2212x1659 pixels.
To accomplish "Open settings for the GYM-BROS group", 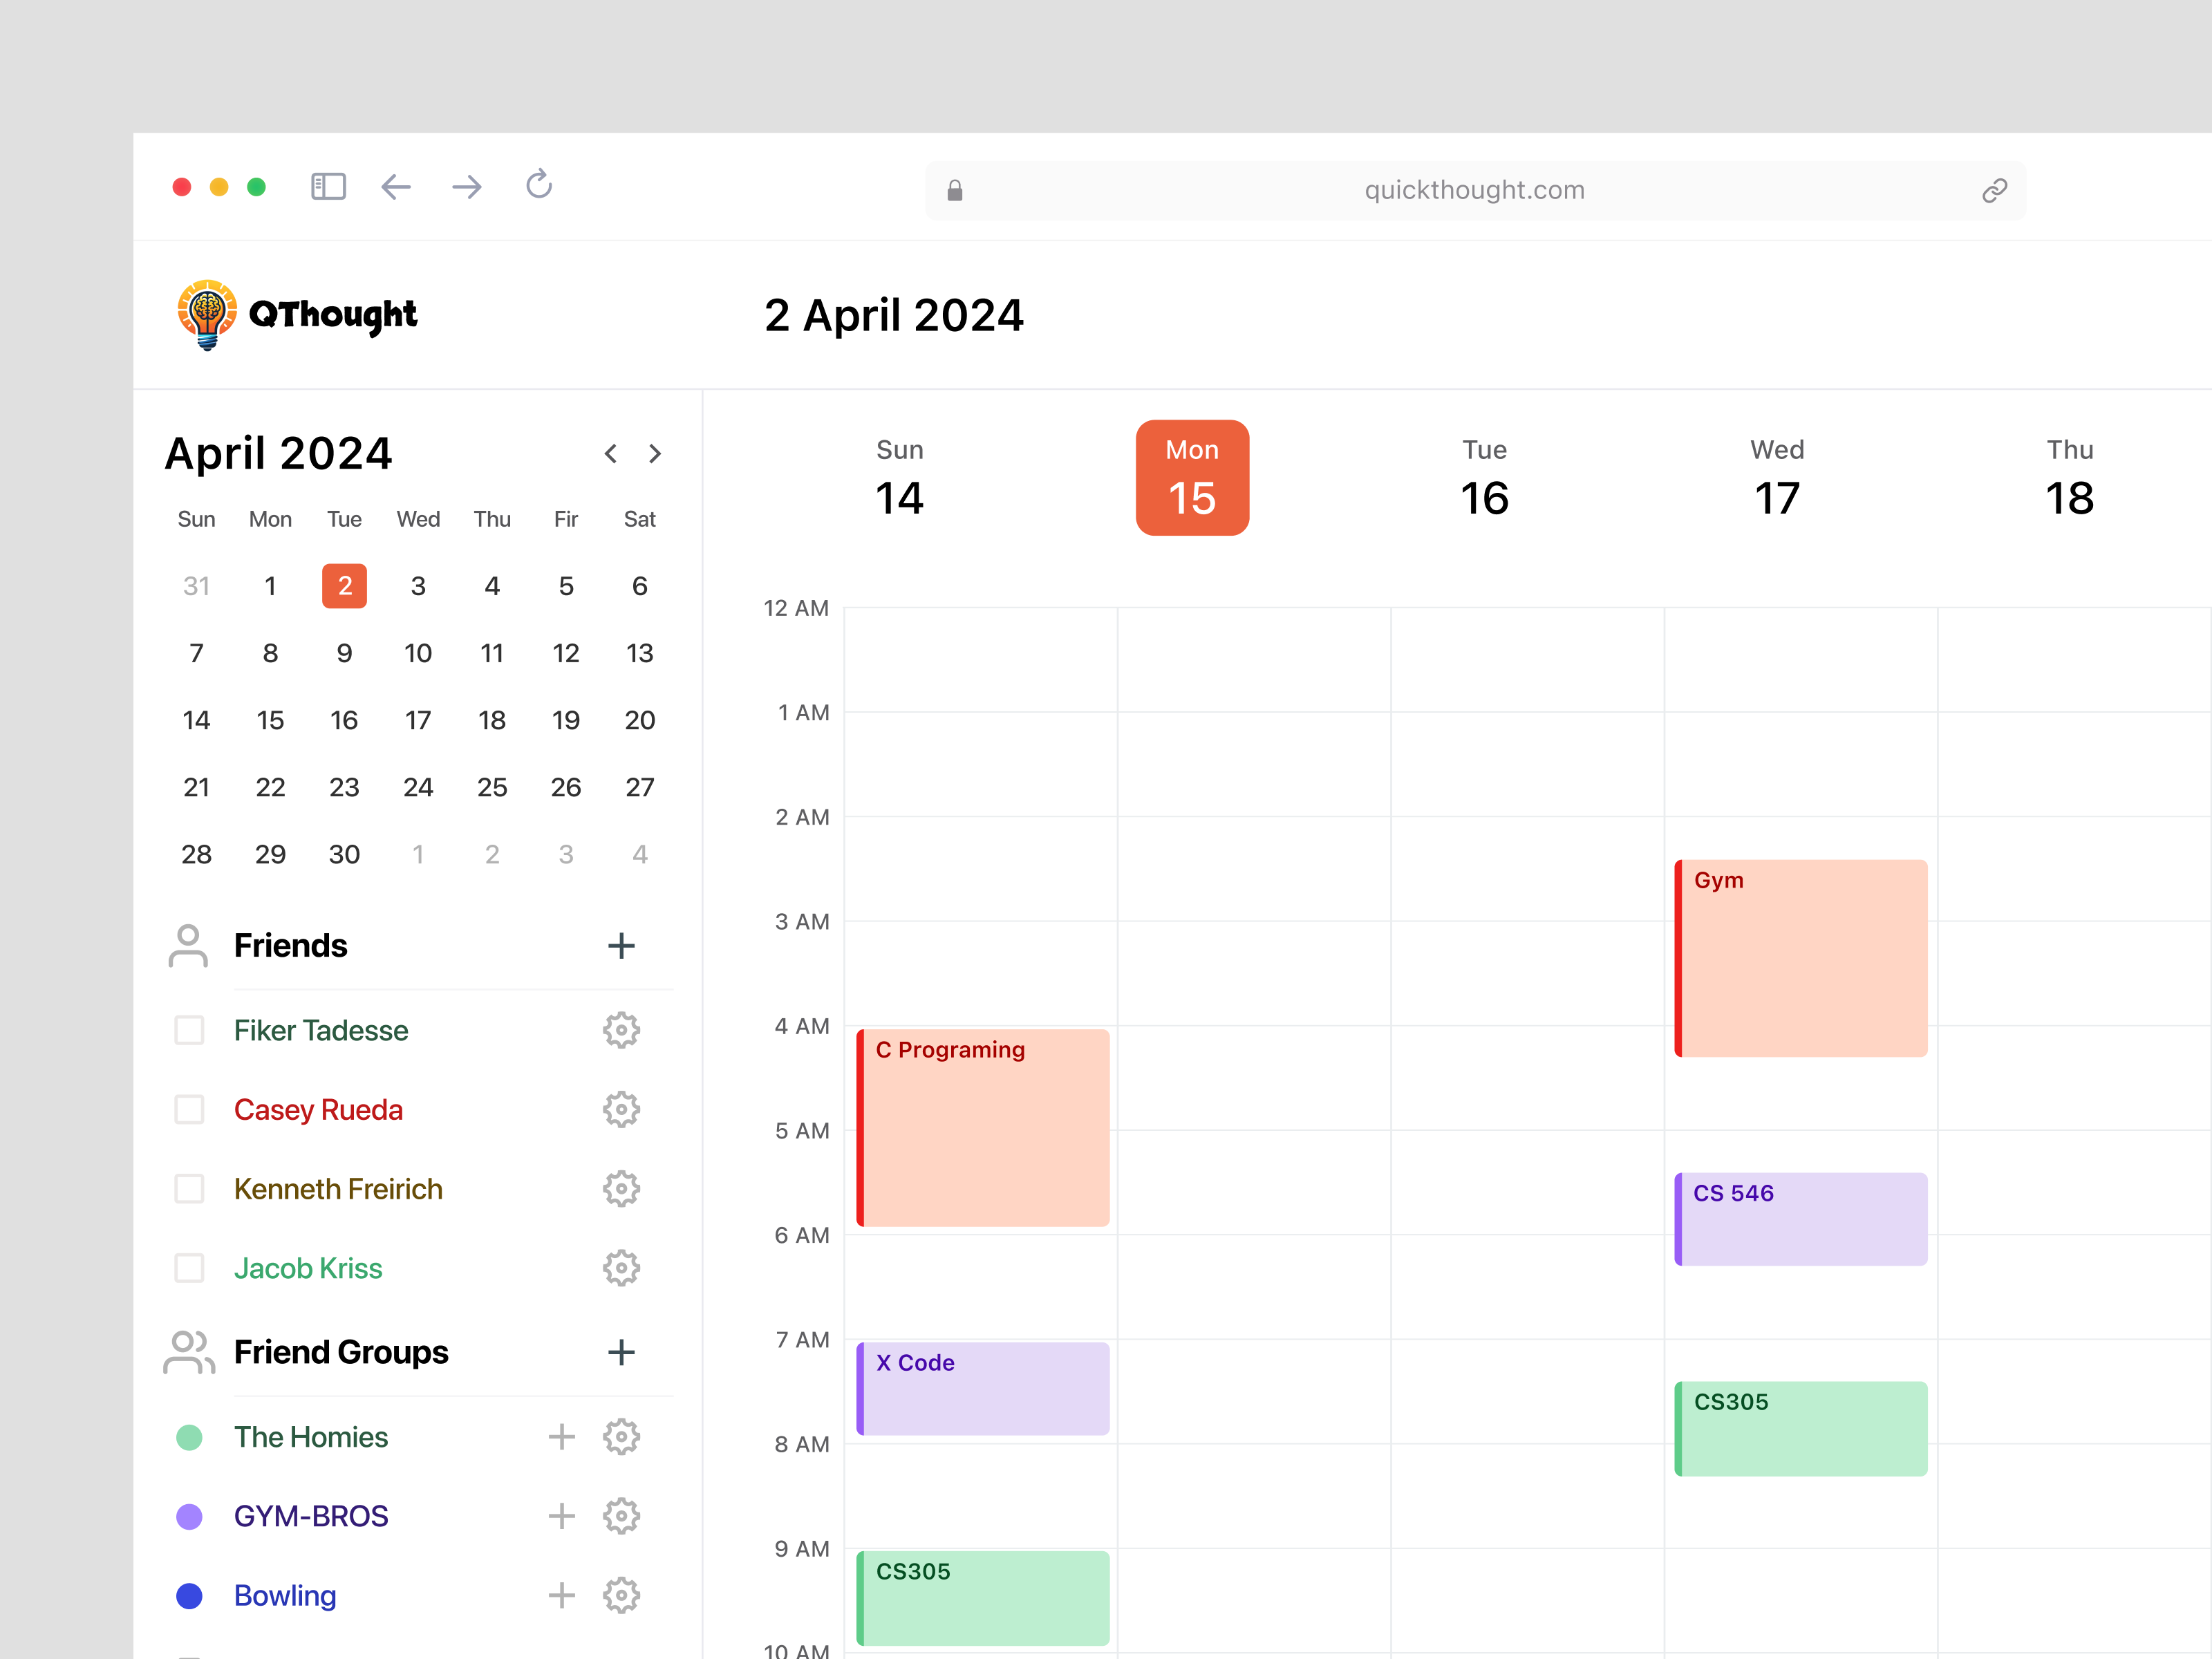I will coord(621,1516).
